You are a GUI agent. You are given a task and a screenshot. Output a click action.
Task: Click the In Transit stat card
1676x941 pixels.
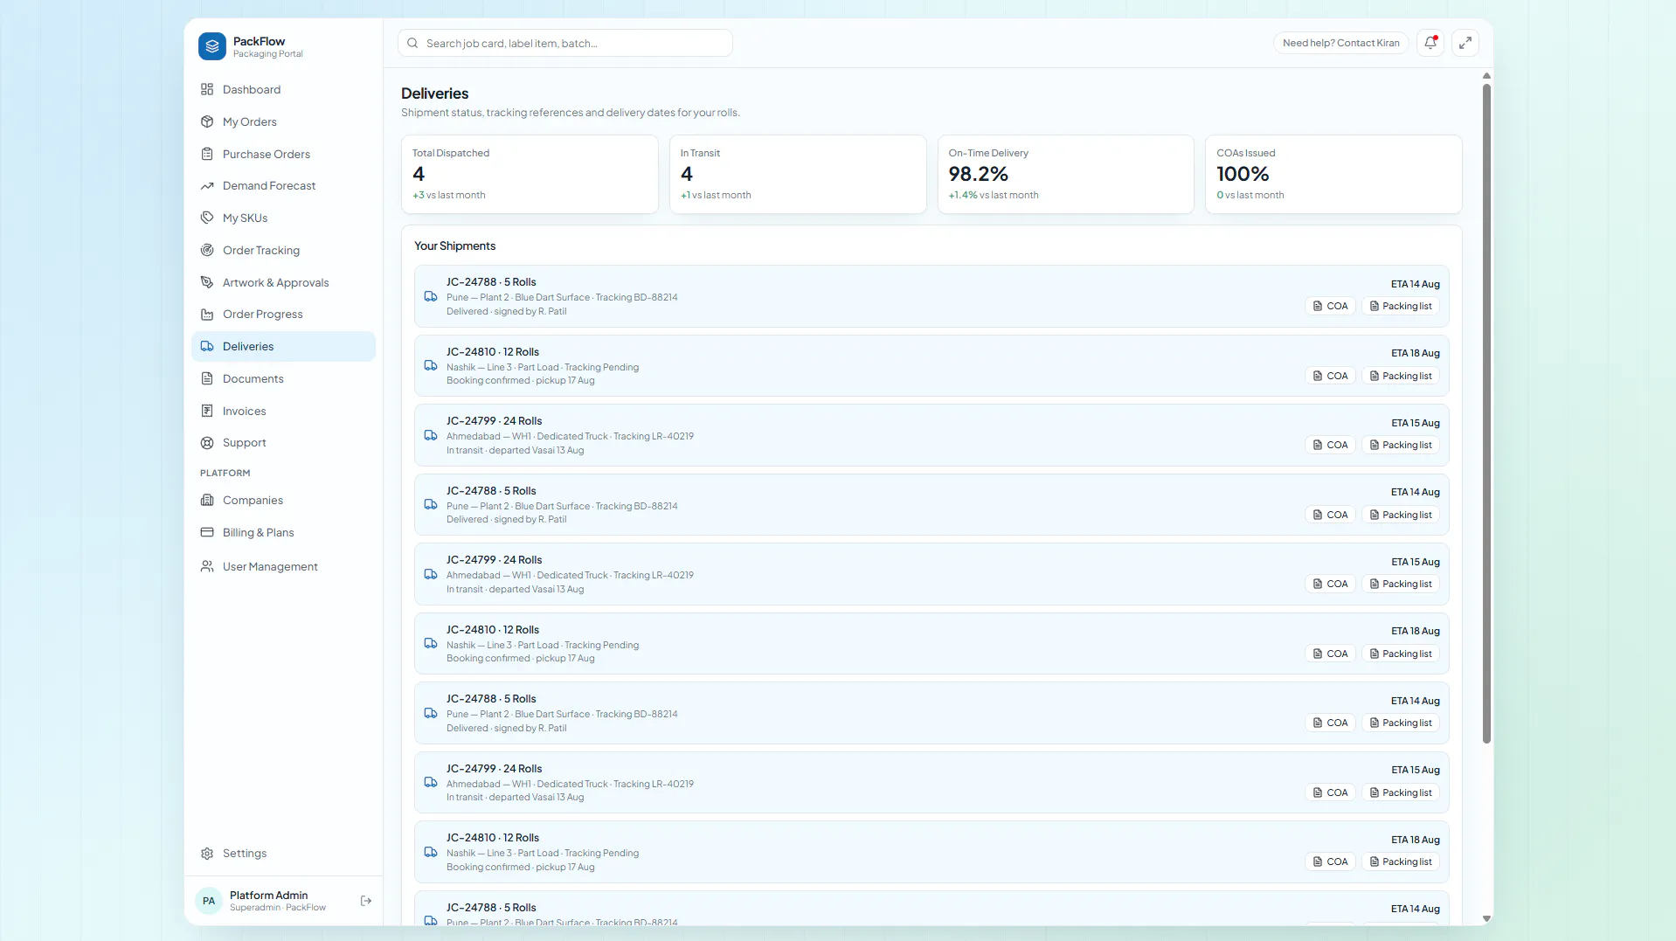[x=798, y=174]
